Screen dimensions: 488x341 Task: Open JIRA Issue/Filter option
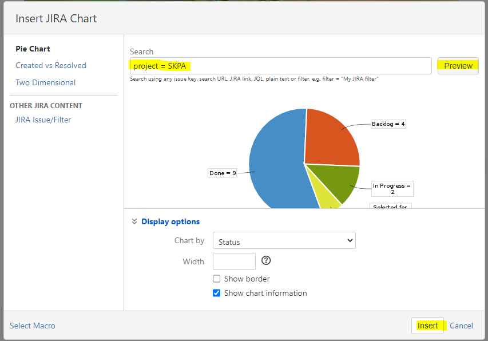(43, 120)
